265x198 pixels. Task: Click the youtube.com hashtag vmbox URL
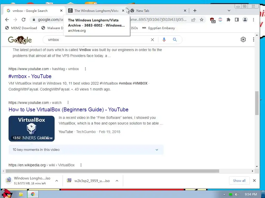click(43, 69)
